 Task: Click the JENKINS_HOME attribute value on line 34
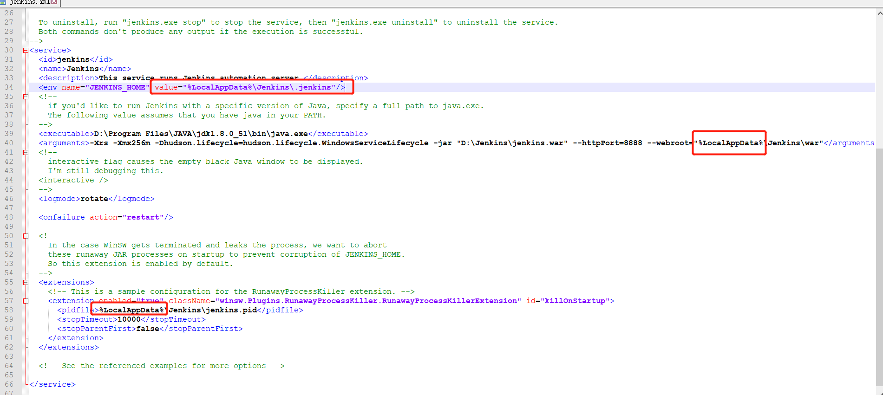click(x=118, y=87)
